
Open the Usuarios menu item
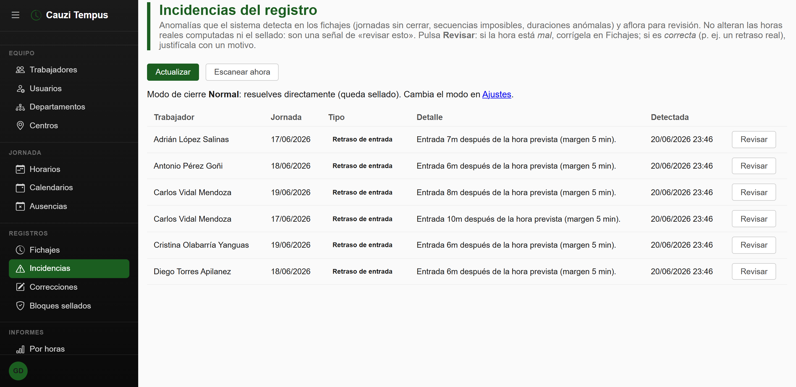69,89
